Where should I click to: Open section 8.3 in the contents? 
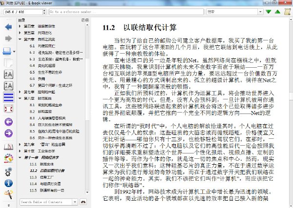coord(47,118)
